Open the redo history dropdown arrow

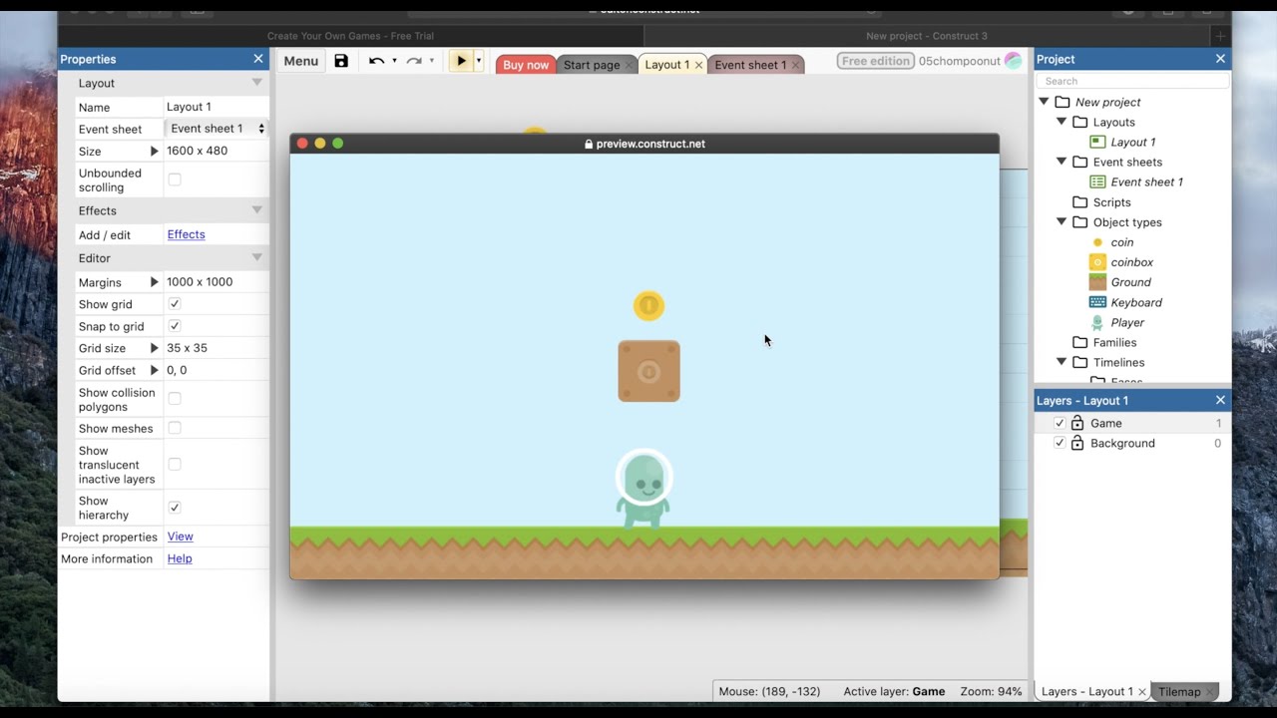(432, 61)
